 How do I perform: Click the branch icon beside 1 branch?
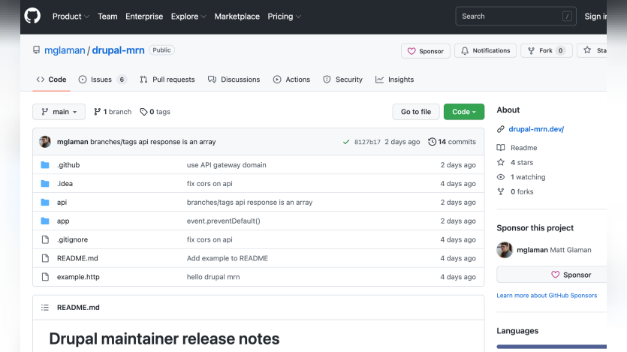point(97,112)
